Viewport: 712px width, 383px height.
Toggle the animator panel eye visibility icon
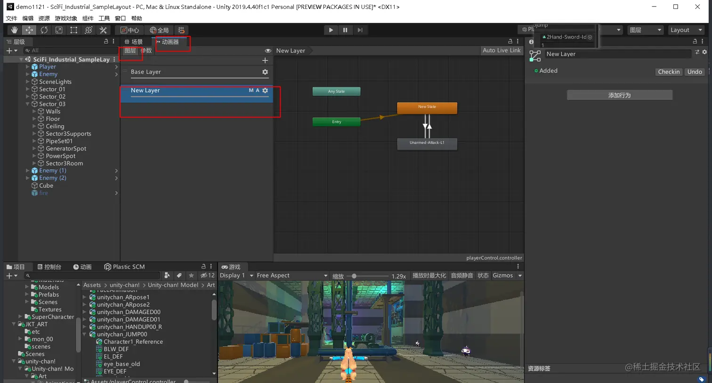tap(268, 51)
